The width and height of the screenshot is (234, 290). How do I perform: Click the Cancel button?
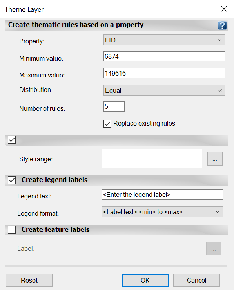[x=196, y=280]
